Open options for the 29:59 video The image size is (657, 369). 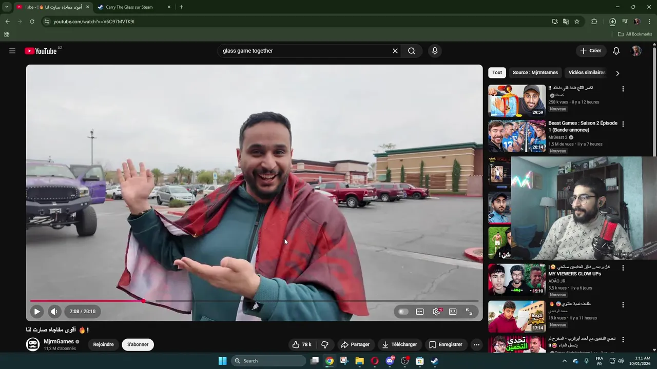[x=623, y=89]
